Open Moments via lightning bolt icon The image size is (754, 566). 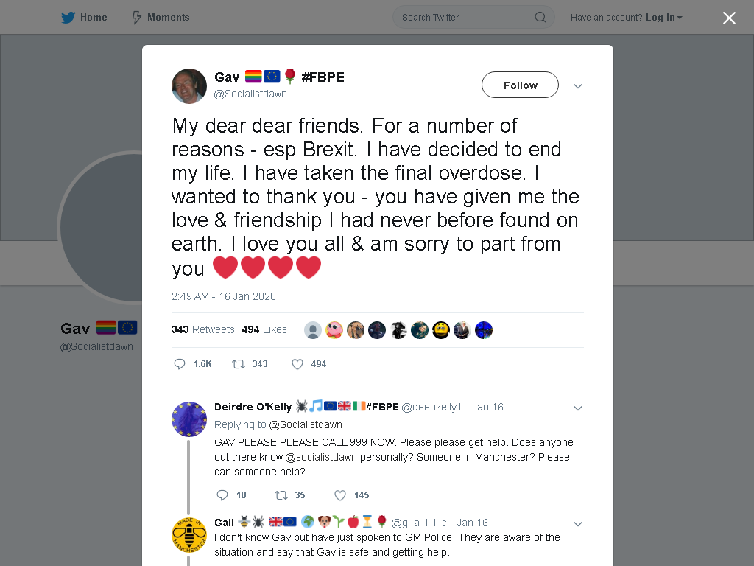click(x=136, y=18)
